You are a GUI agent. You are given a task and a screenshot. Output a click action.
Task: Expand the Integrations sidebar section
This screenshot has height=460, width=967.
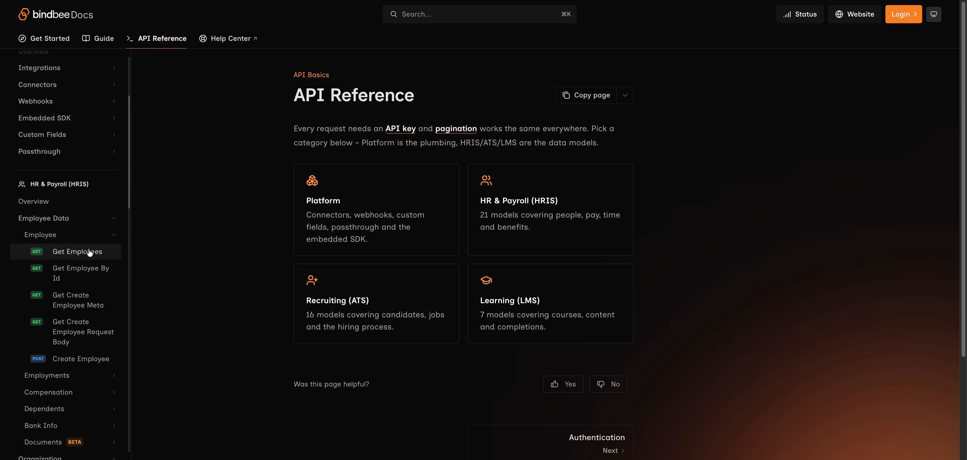(x=114, y=68)
